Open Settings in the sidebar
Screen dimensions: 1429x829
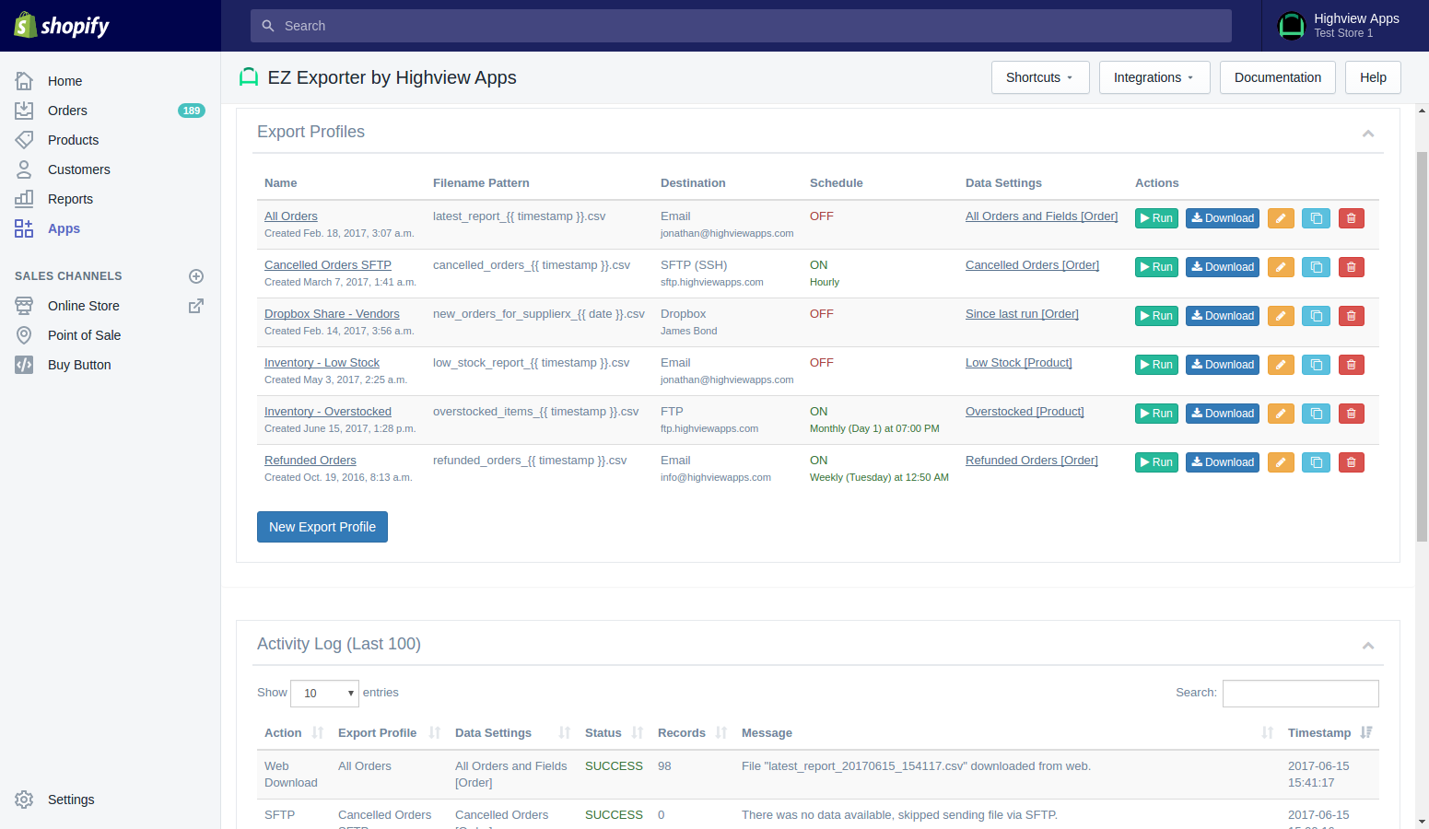tap(71, 800)
